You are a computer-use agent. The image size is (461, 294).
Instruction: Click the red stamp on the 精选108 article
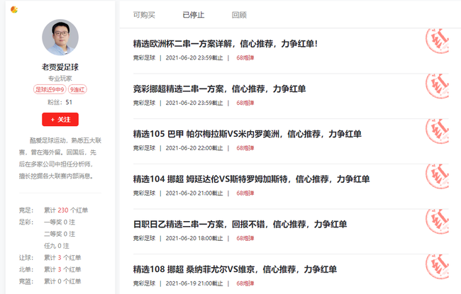(x=437, y=266)
